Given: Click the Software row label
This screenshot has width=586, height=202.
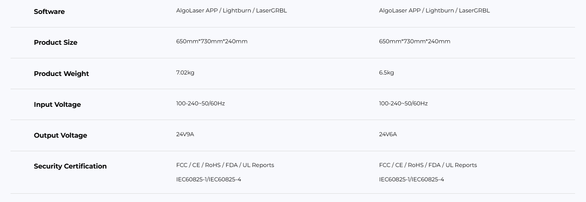Looking at the screenshot, I should (49, 12).
